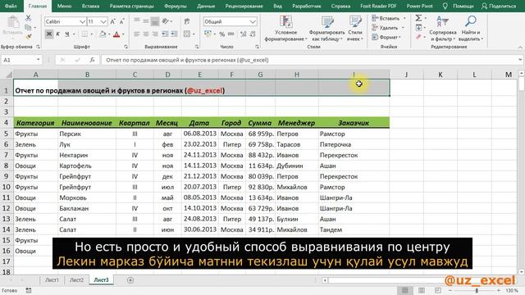Toggle align text left
Screen dimensions: 525x295
click(x=137, y=34)
